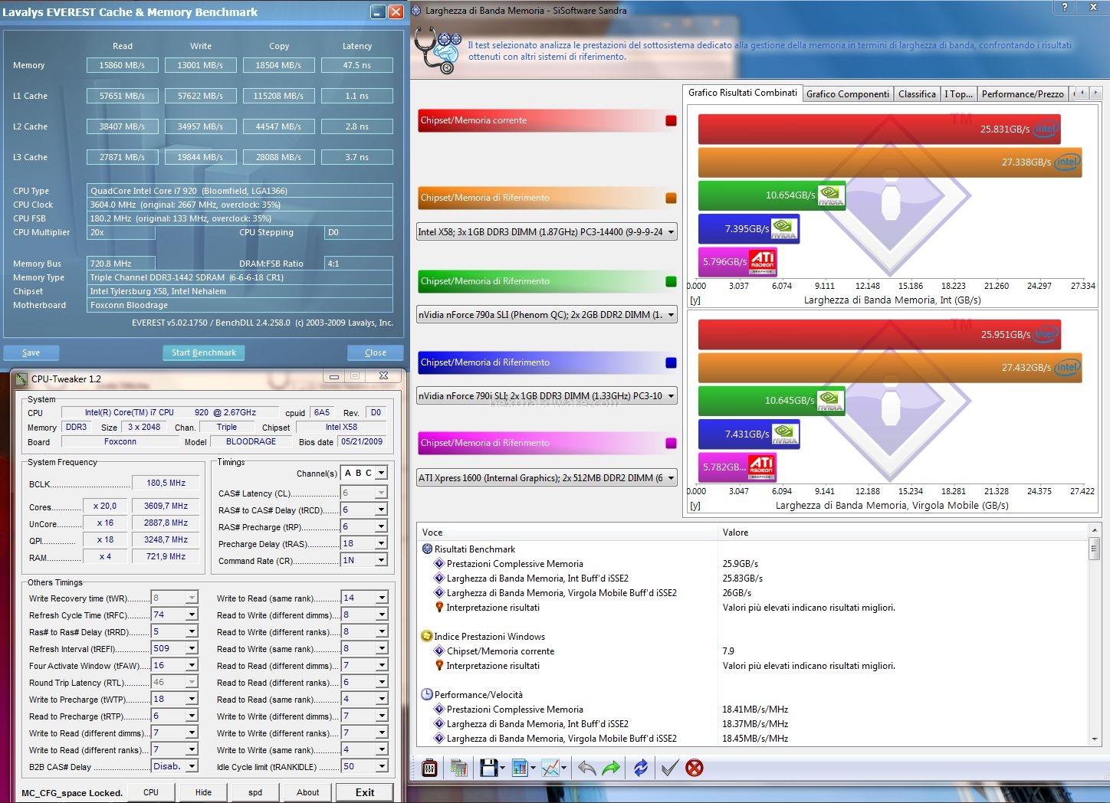Viewport: 1110px width, 803px height.
Task: Click the bar chart report icon in Sandra toolbar
Action: coord(520,767)
